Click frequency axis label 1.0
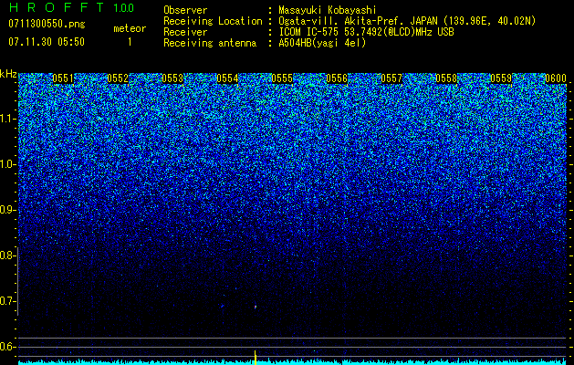This screenshot has height=365, width=574. click(8, 164)
